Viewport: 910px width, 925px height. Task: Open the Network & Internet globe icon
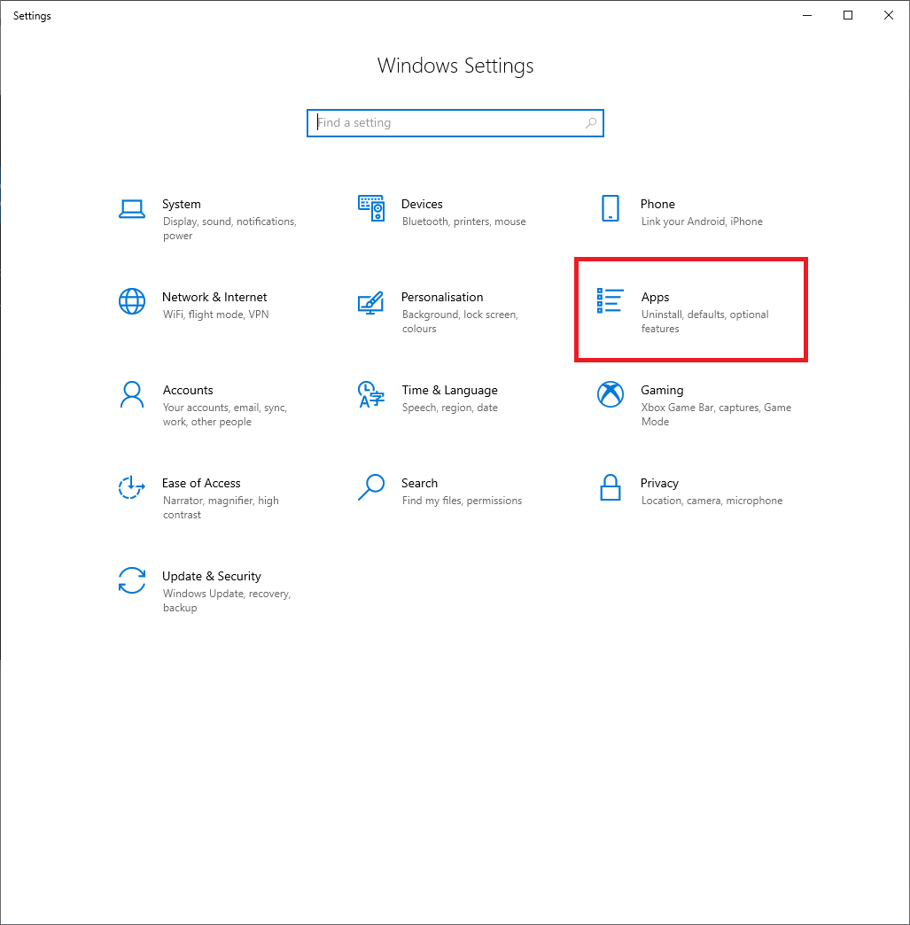click(x=132, y=301)
